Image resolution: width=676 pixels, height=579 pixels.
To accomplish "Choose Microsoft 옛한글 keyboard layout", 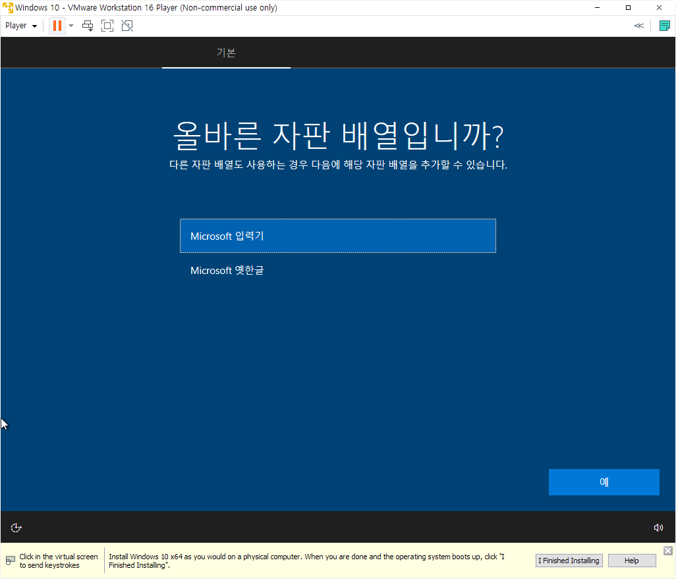I will pyautogui.click(x=338, y=270).
